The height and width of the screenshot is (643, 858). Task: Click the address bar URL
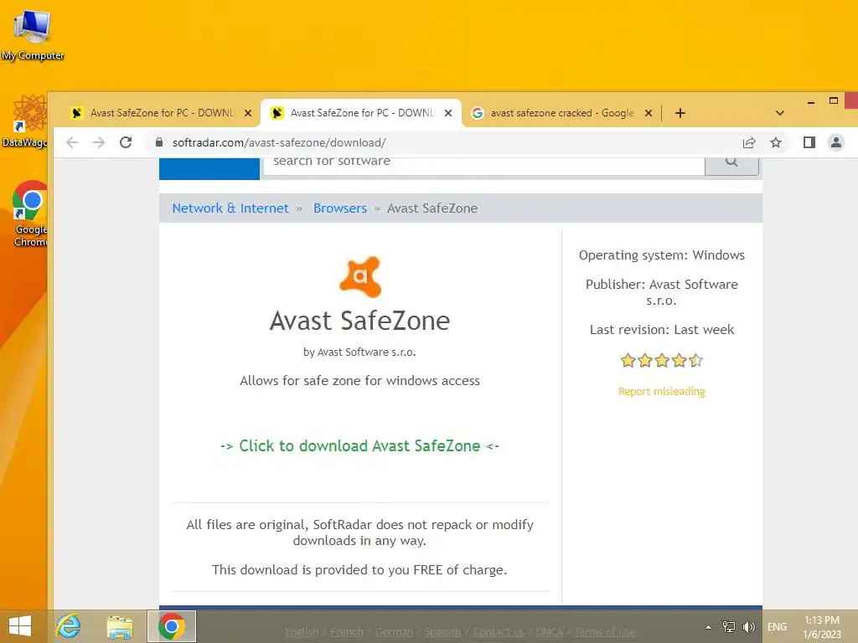pyautogui.click(x=279, y=142)
